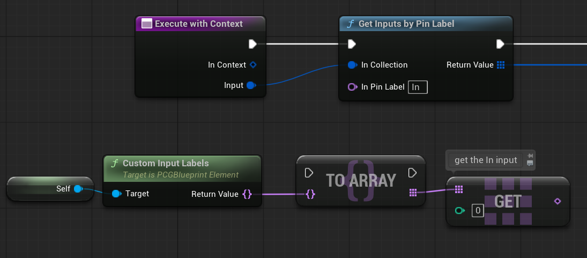Image resolution: width=587 pixels, height=258 pixels.
Task: Click the Input pin on Execute with Context
Action: click(251, 85)
